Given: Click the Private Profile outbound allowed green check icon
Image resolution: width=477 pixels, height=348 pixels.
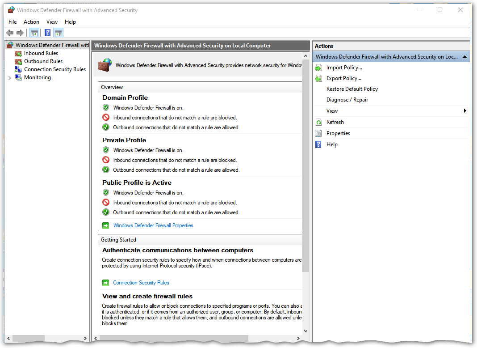Looking at the screenshot, I should [x=106, y=170].
